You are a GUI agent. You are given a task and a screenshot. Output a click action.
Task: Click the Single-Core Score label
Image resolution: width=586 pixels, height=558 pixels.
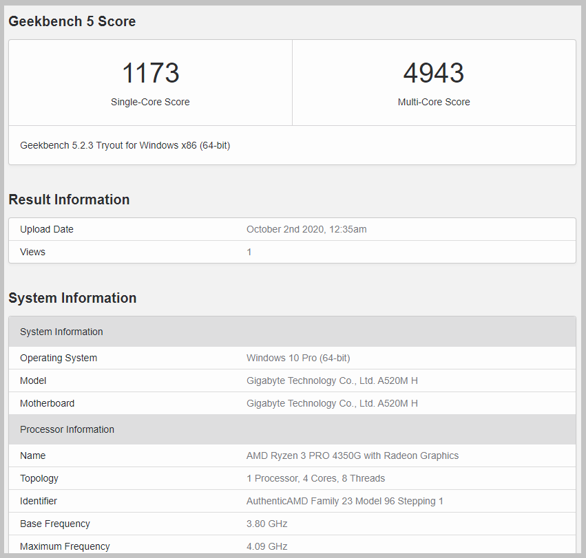[x=150, y=102]
